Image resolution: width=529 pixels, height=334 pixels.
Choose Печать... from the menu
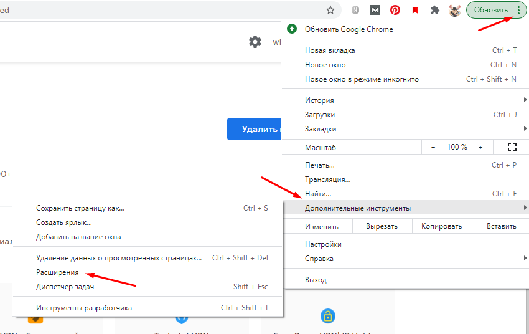coord(405,165)
